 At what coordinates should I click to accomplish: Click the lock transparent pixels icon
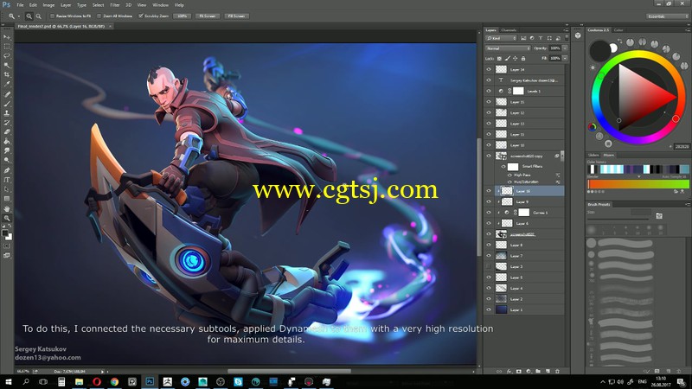pos(499,58)
